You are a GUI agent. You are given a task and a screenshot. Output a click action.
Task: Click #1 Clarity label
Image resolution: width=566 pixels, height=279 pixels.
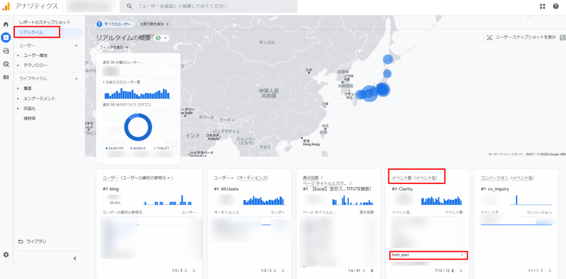point(402,189)
